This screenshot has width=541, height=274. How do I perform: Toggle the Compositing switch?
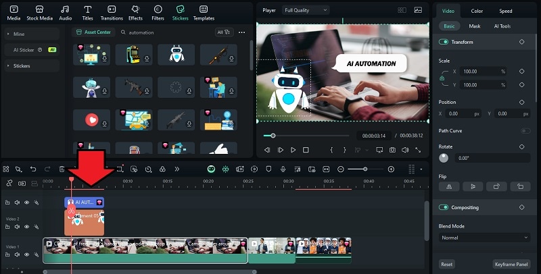(444, 207)
